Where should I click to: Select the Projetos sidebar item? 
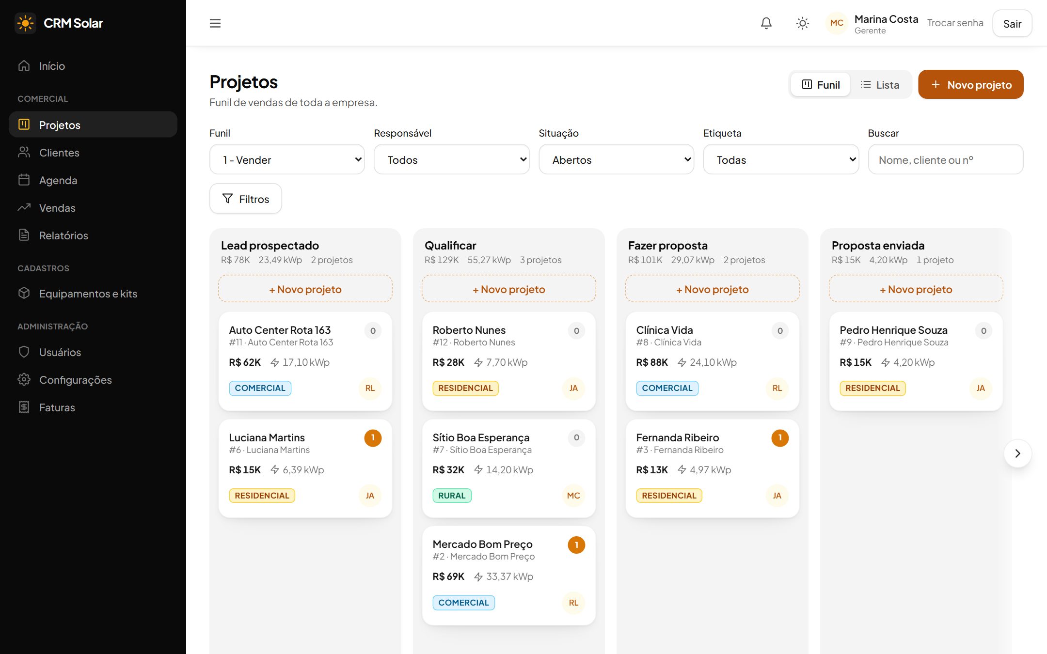(x=93, y=125)
